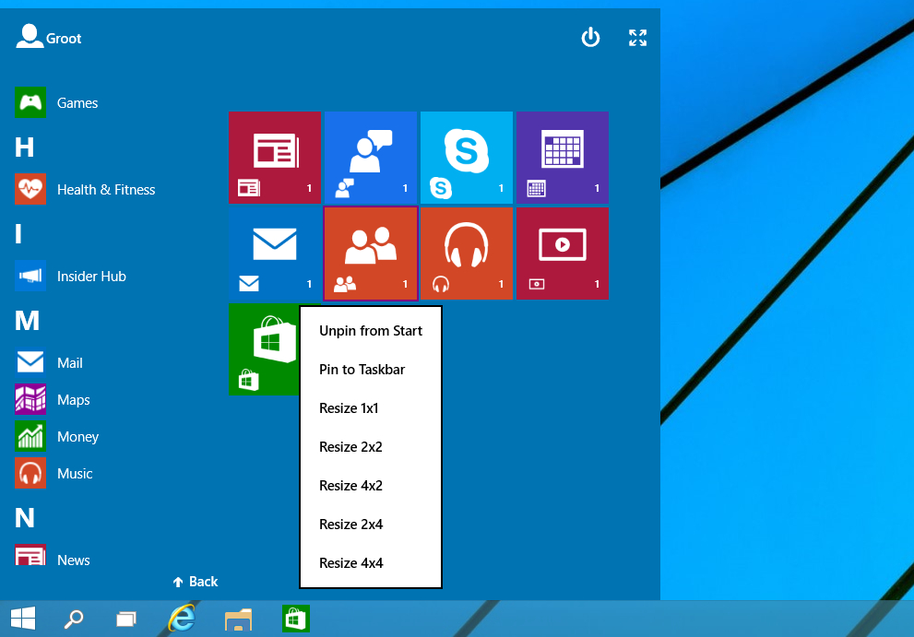Open the Messaging chat tile
Screen dimensions: 914x637
coord(371,158)
